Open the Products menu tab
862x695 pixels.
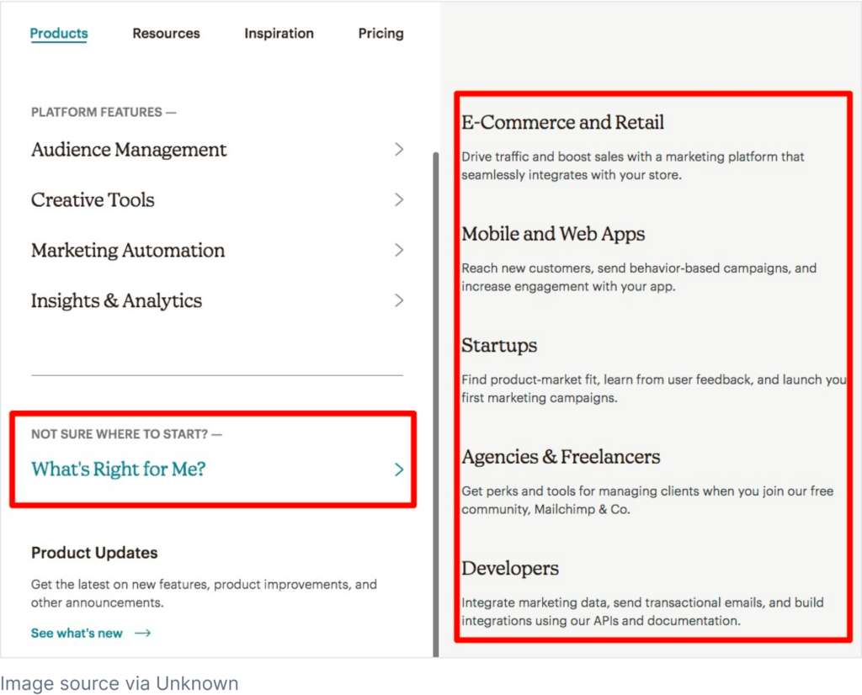tap(59, 34)
